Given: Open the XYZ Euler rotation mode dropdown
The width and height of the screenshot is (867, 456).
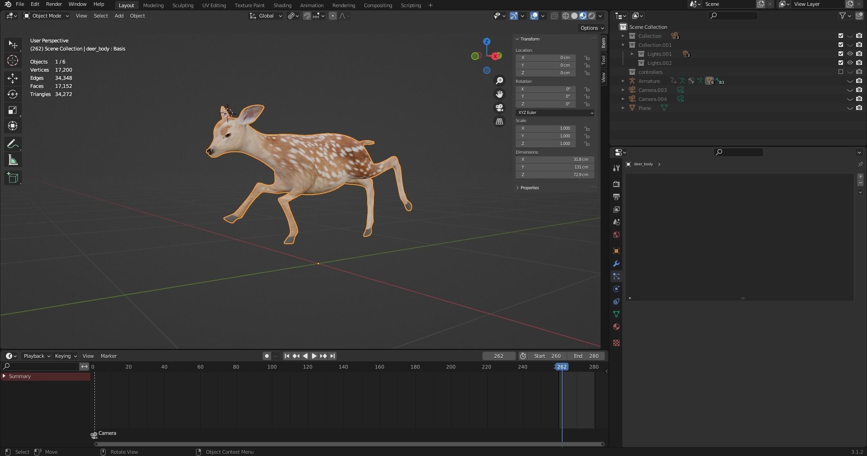Looking at the screenshot, I should tap(555, 113).
